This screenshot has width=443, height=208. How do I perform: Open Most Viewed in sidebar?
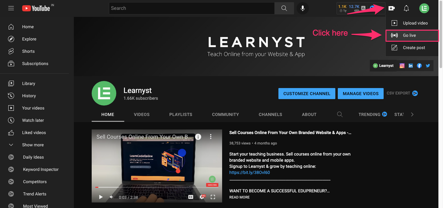[x=37, y=206]
